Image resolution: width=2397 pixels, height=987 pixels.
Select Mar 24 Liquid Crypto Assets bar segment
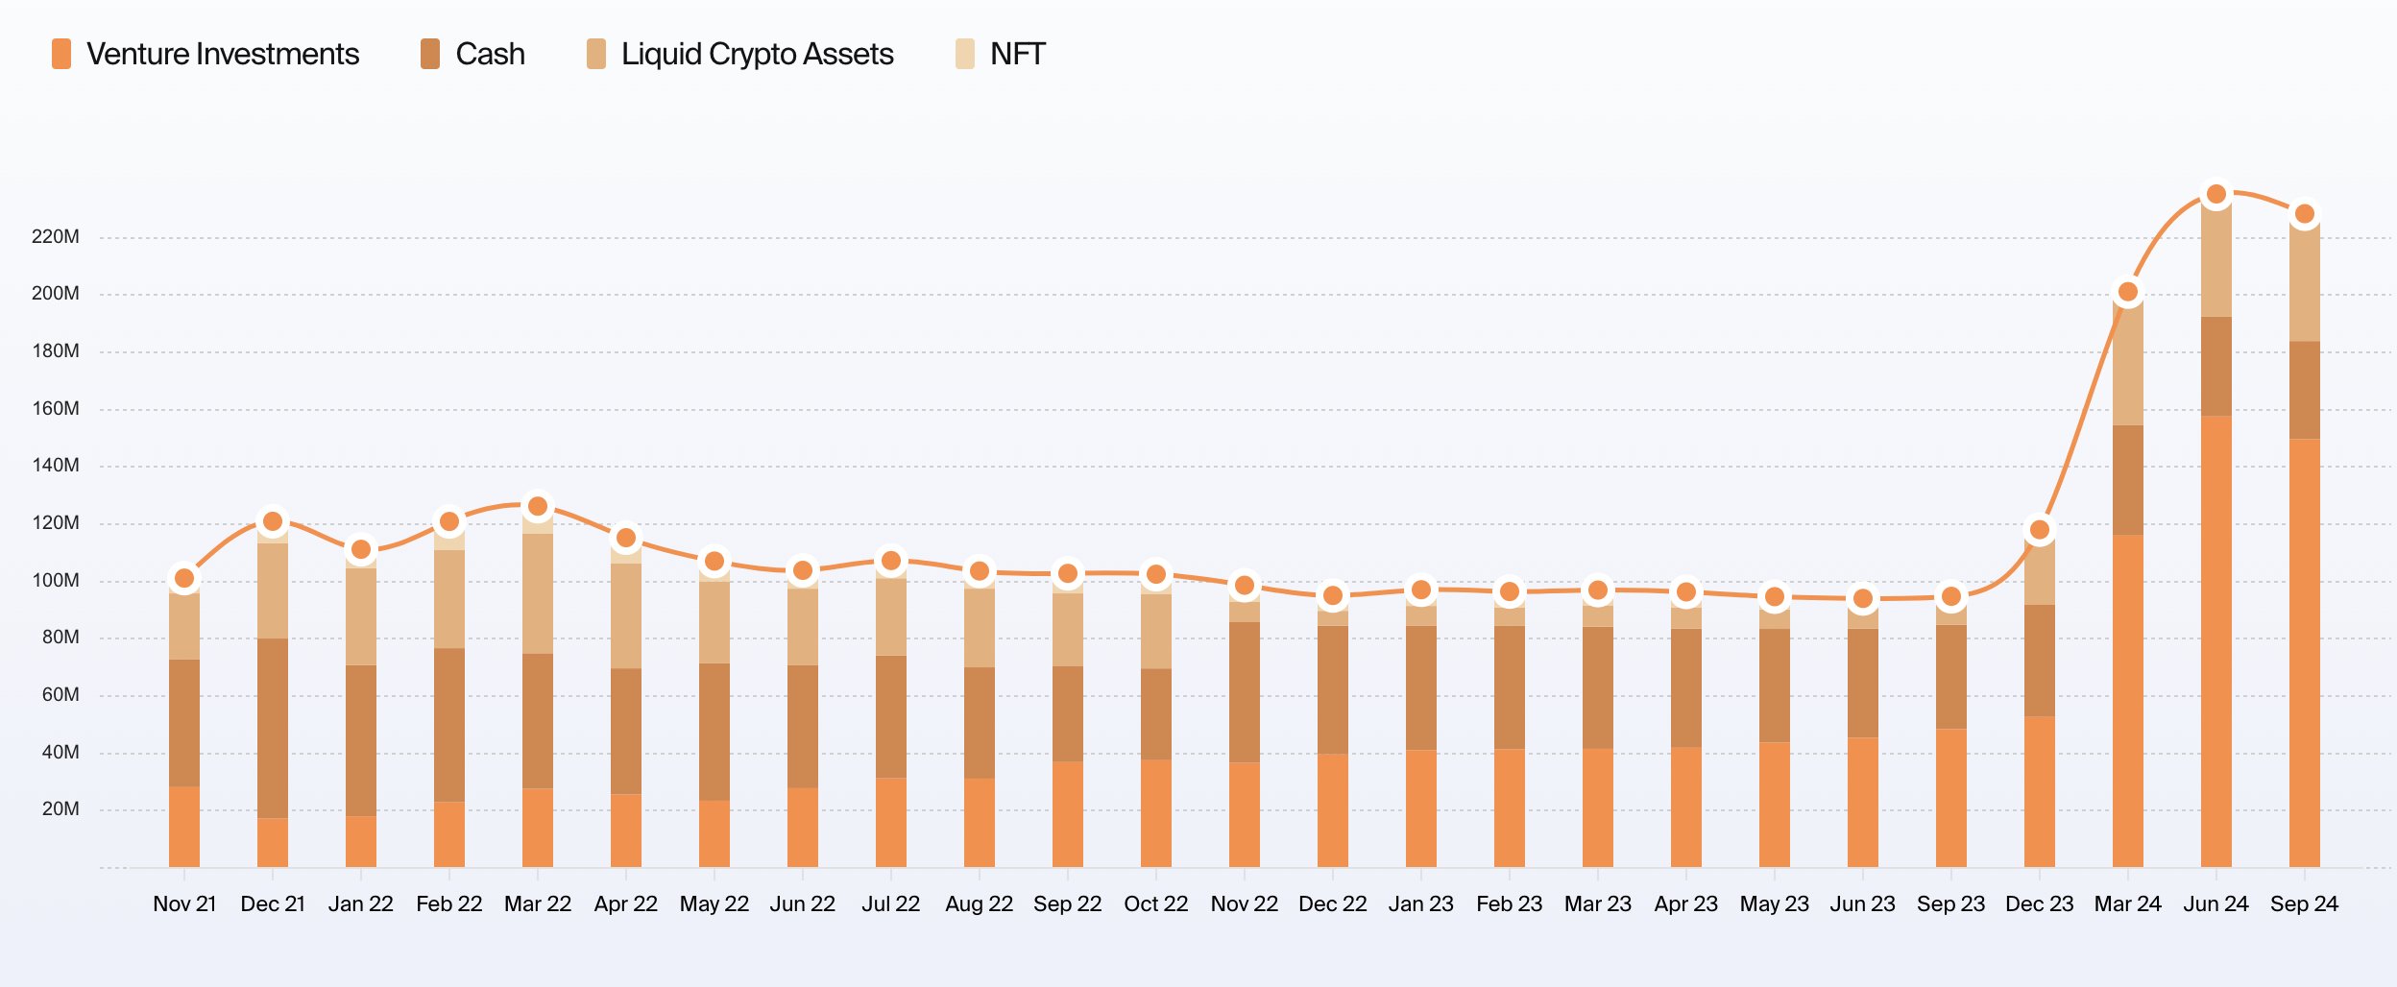point(2128,365)
